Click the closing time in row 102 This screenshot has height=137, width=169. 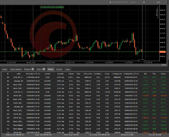[x=131, y=110]
